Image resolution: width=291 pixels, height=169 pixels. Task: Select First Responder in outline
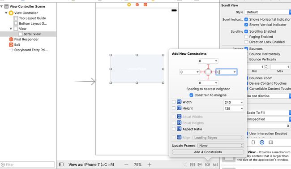click(x=26, y=39)
